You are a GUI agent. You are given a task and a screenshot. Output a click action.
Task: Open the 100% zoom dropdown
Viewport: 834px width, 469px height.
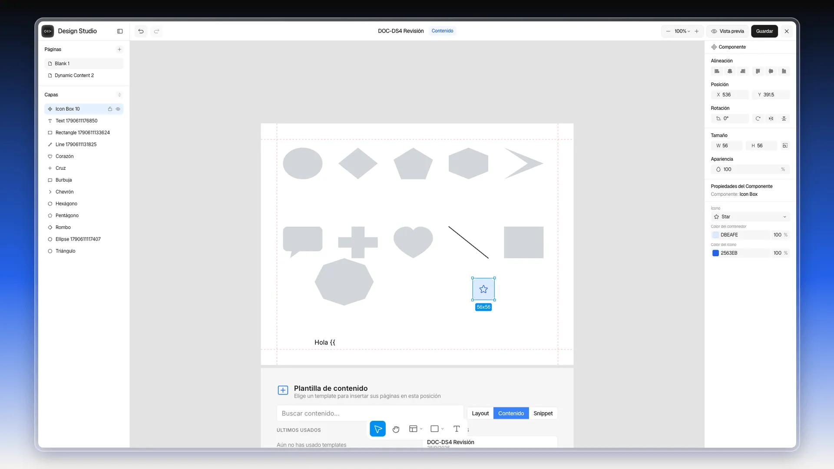[682, 31]
